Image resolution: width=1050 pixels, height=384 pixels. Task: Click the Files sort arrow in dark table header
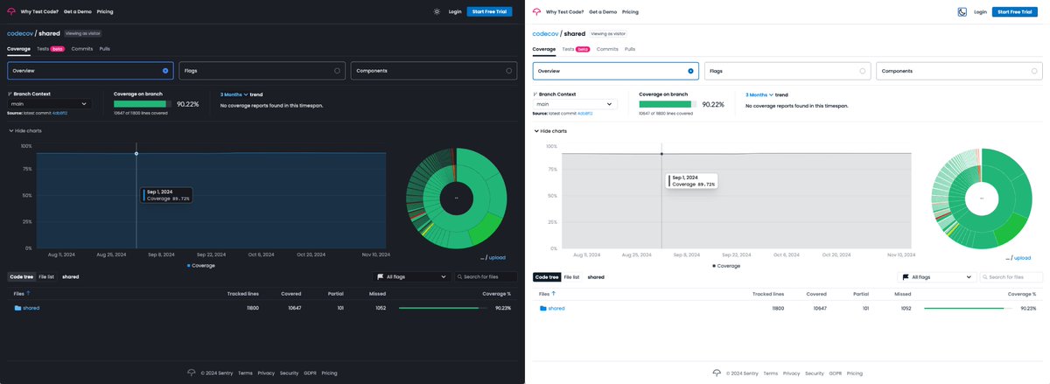(x=28, y=294)
